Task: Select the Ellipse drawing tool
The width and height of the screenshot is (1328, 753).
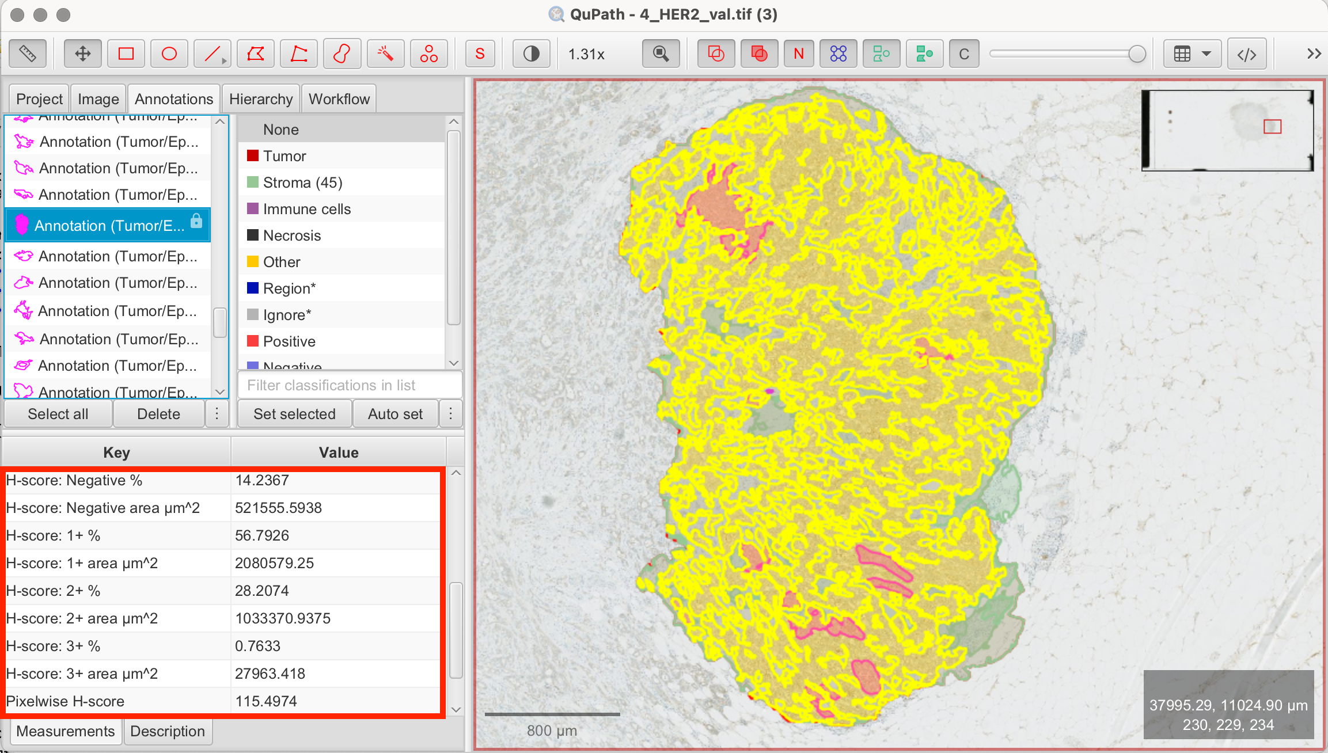Action: [x=169, y=54]
